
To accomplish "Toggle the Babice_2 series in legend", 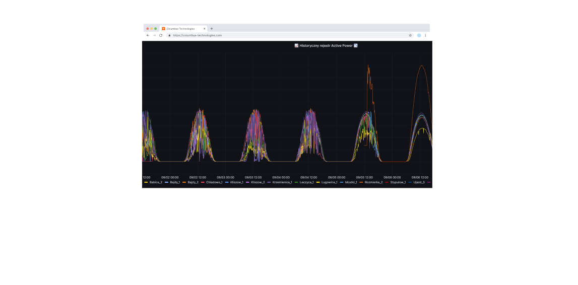I will point(156,182).
